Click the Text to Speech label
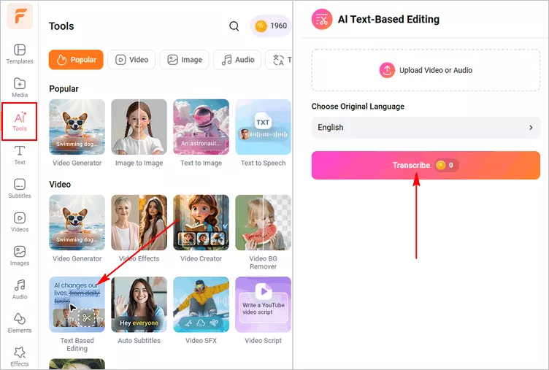The image size is (549, 370). point(263,163)
